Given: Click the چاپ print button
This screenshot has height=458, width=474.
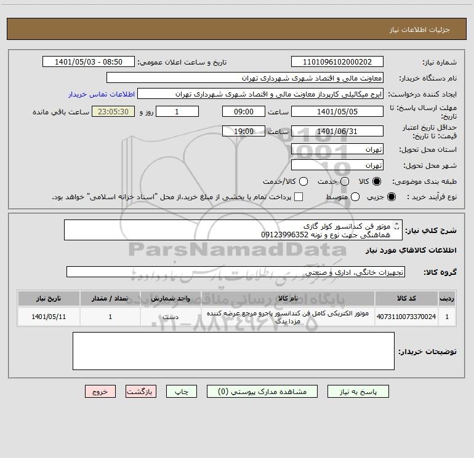Looking at the screenshot, I should 182,392.
